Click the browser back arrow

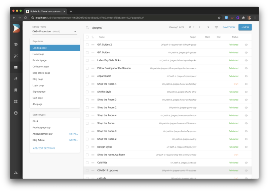(14, 18)
